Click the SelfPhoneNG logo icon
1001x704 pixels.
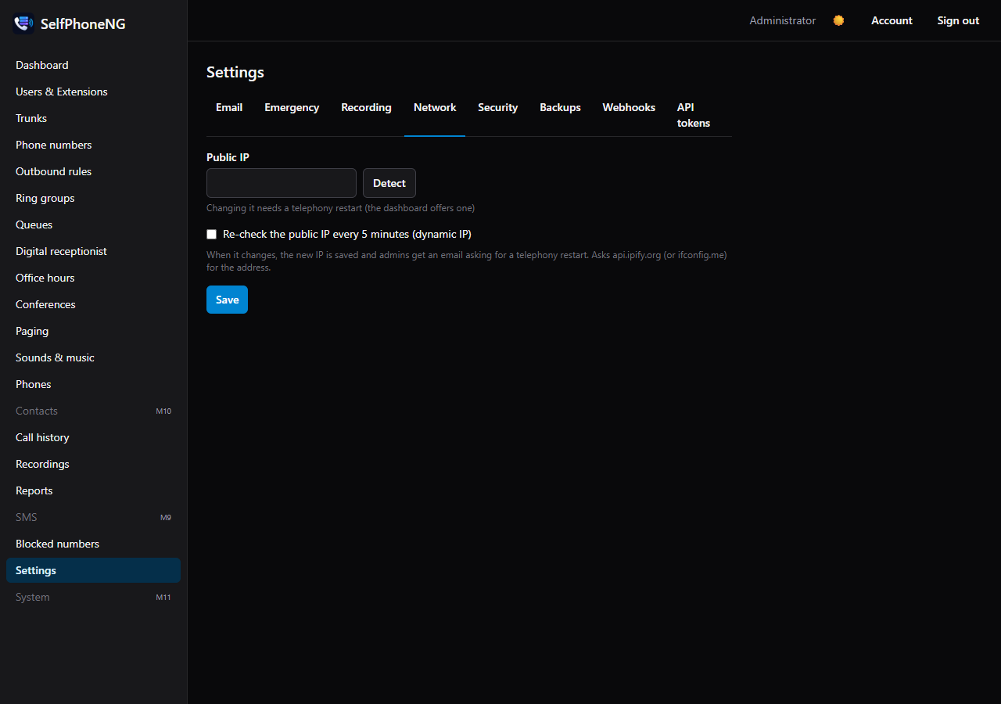[23, 23]
